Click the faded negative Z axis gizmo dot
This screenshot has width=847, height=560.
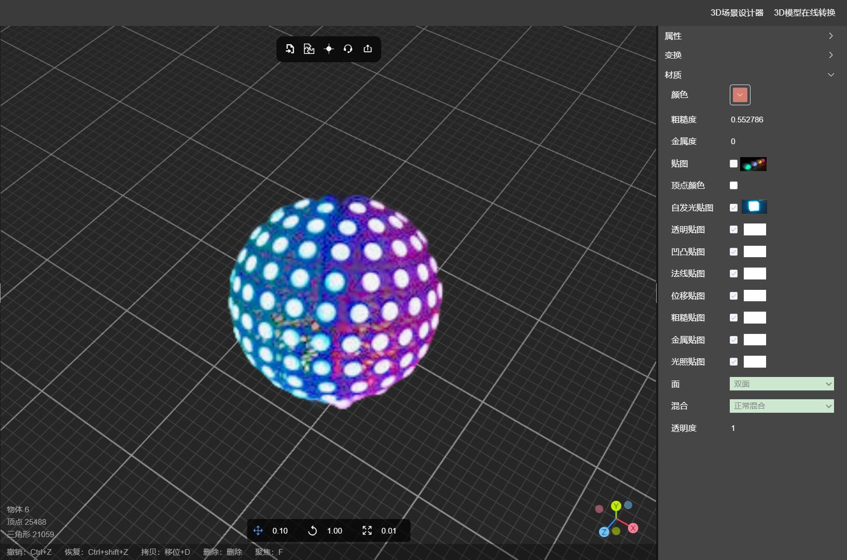tap(628, 505)
